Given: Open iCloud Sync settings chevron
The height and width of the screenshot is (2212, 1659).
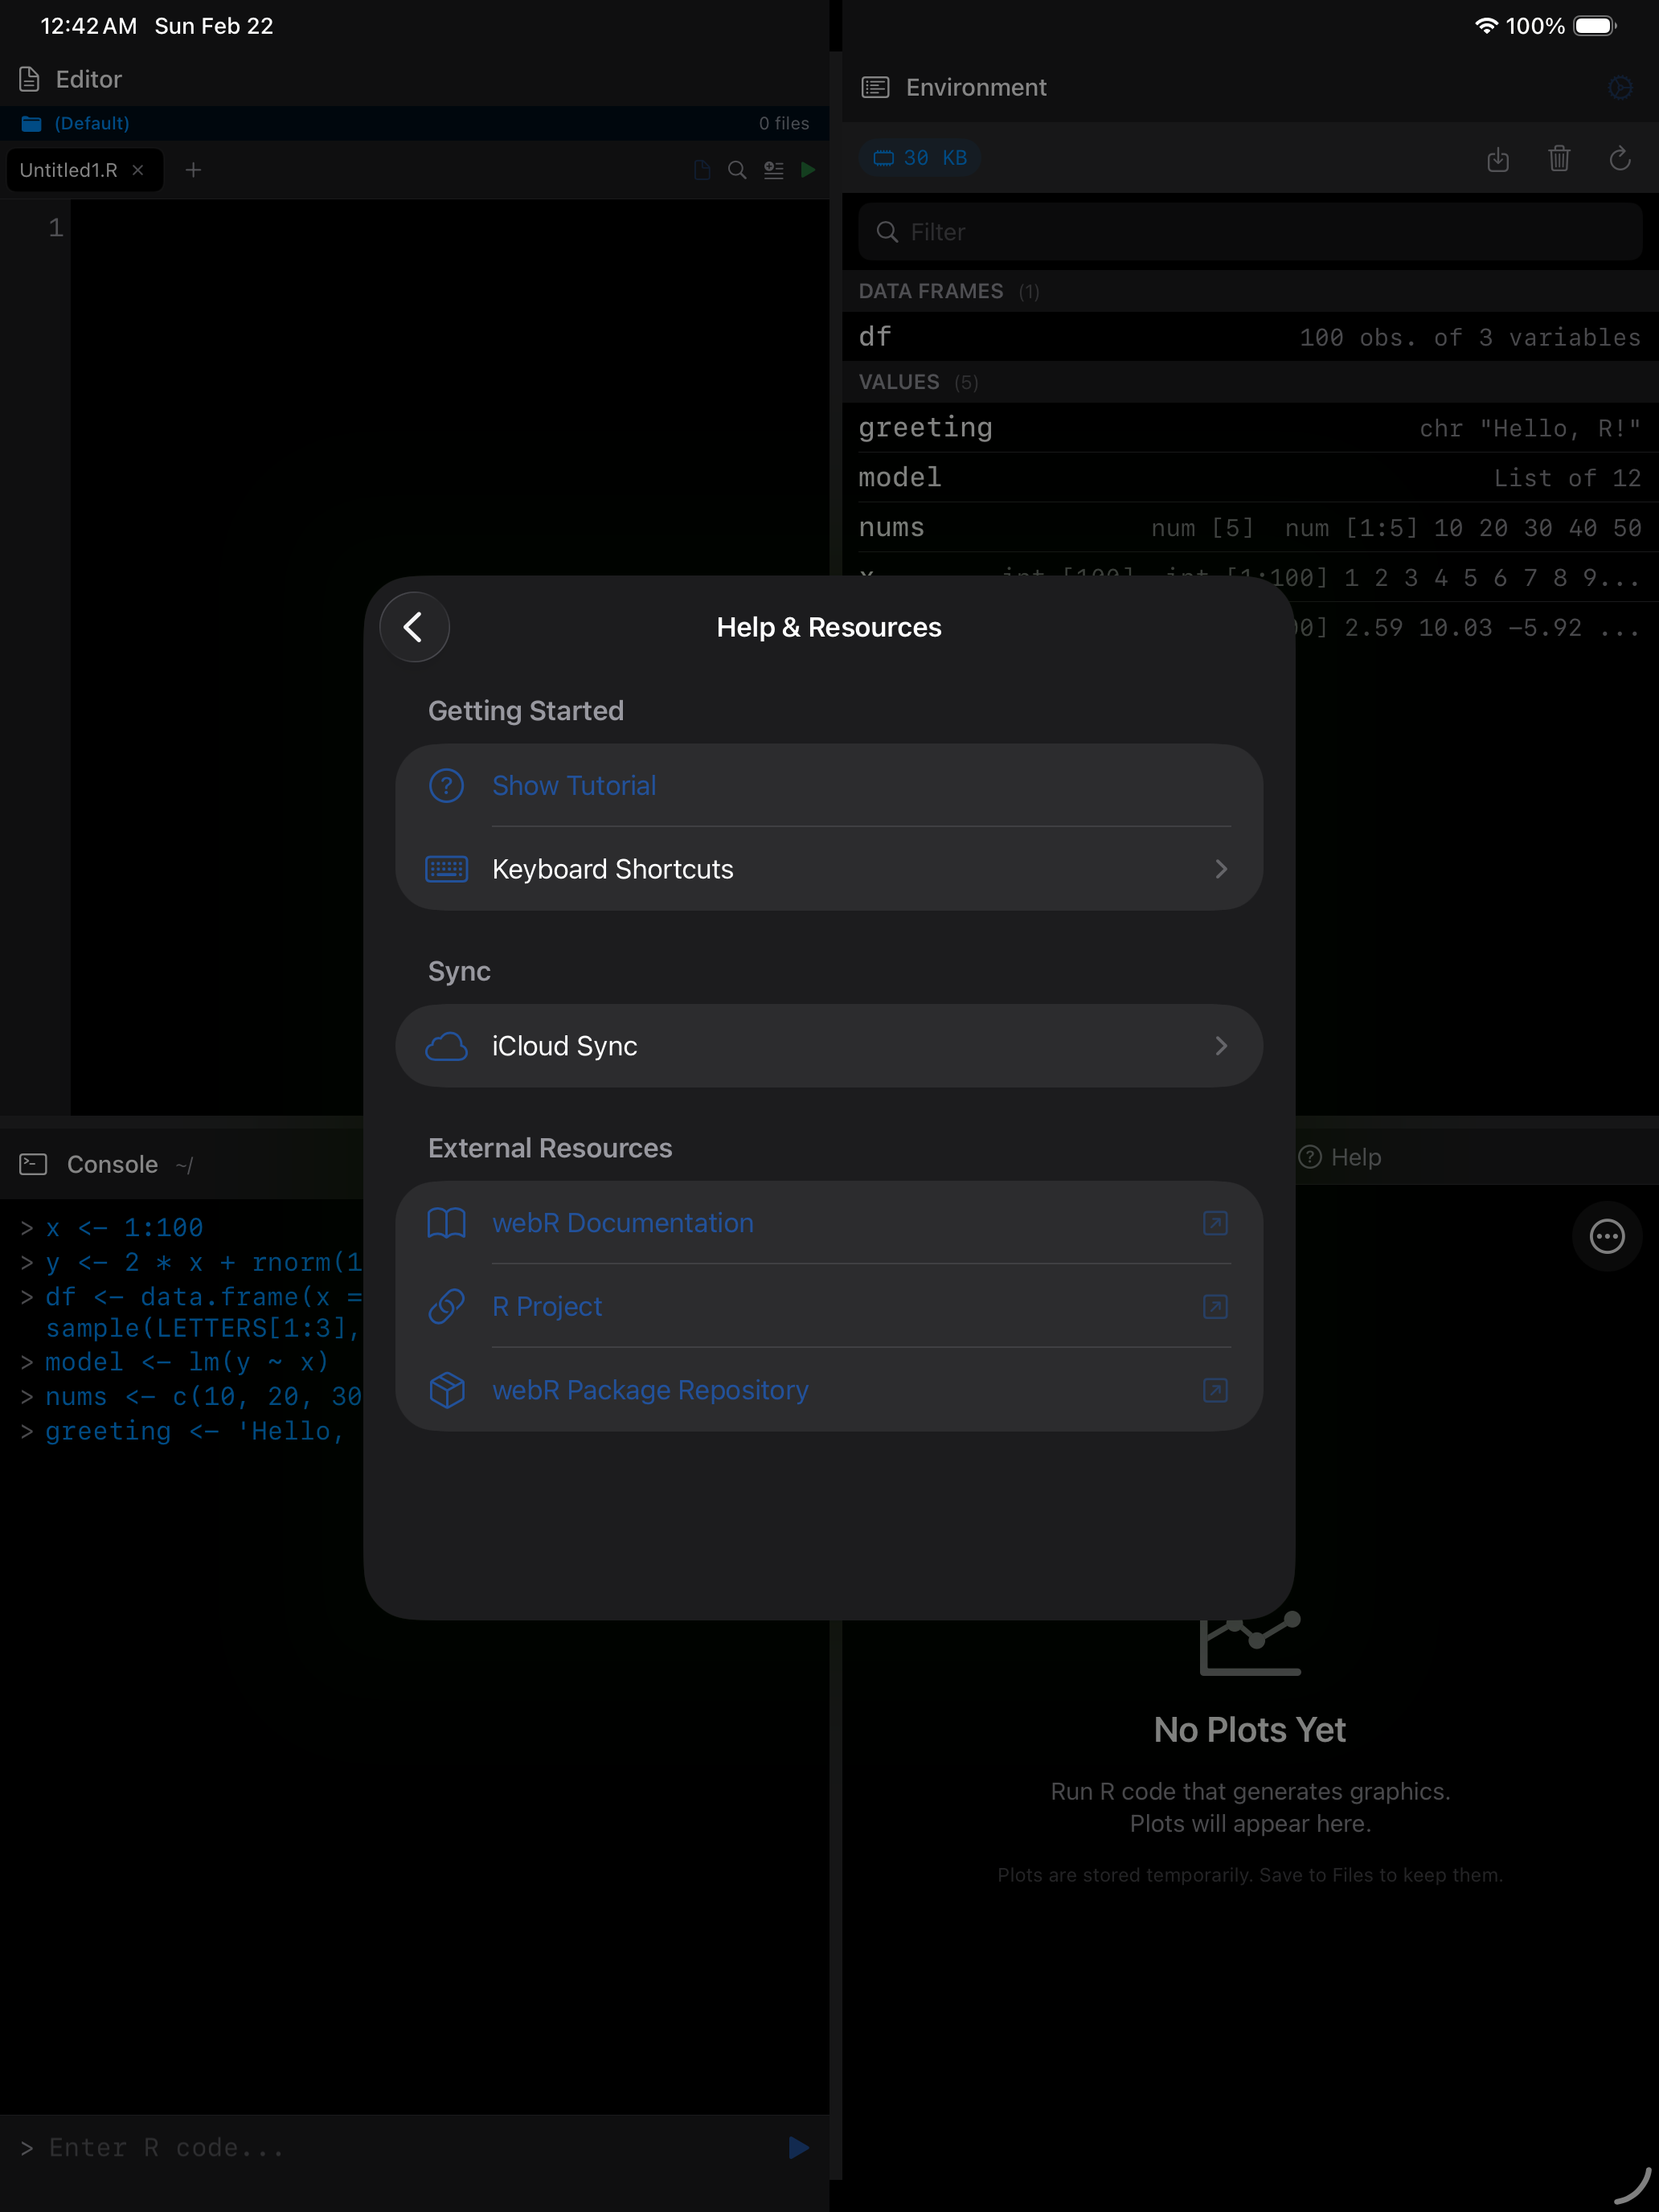Looking at the screenshot, I should pyautogui.click(x=1221, y=1045).
